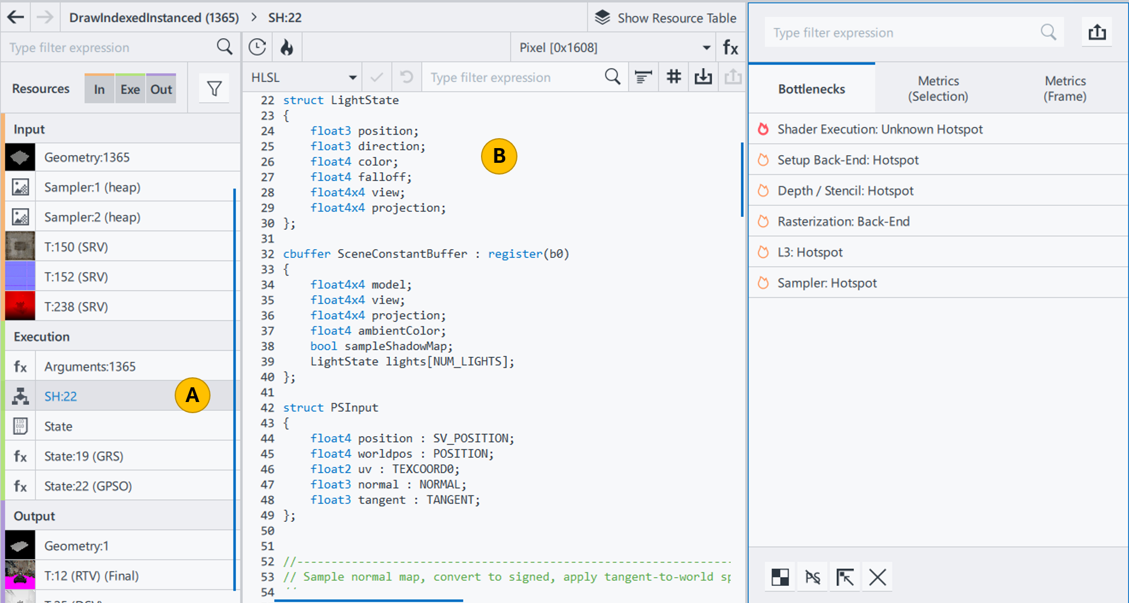Click the export icon in right panel
The image size is (1129, 603).
(x=1097, y=32)
